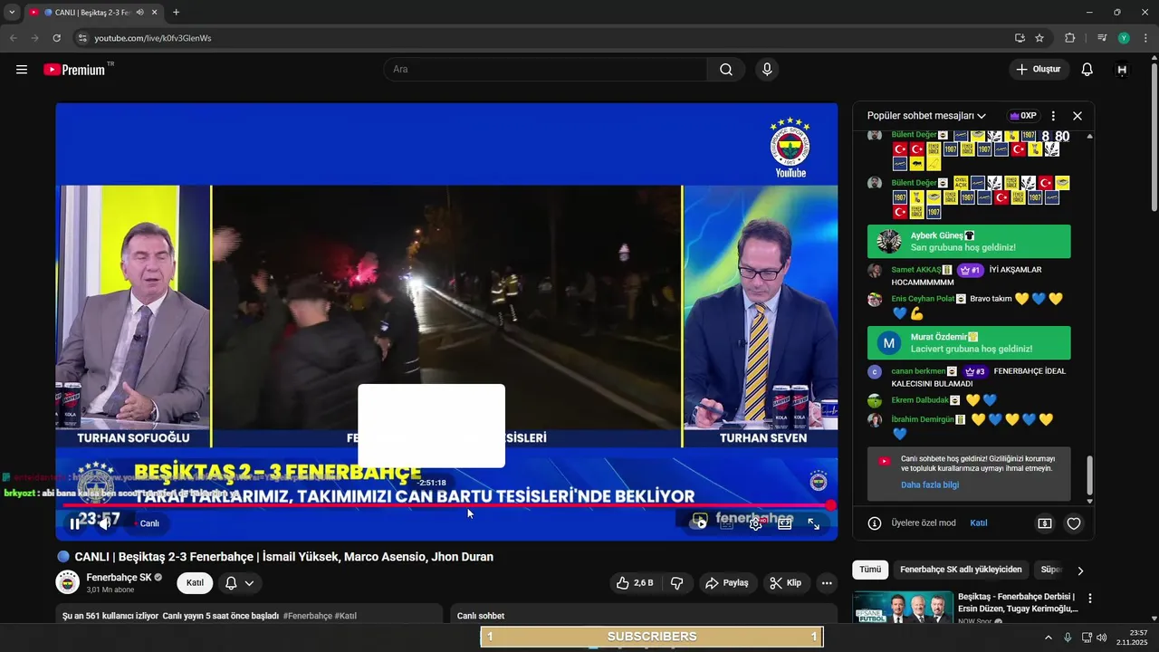Viewport: 1159px width, 652px height.
Task: Open Chrome profile Y avatar
Action: coord(1124,38)
